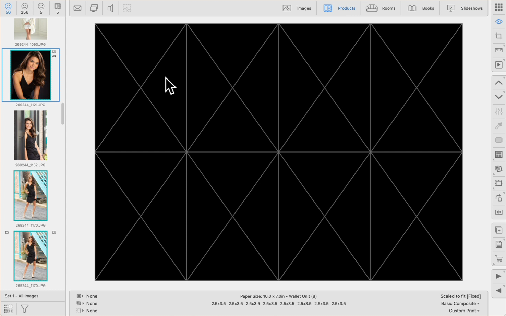The height and width of the screenshot is (316, 506).
Task: Toggle the No sad face filter
Action: 41,8
